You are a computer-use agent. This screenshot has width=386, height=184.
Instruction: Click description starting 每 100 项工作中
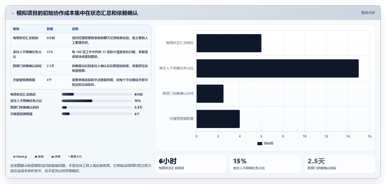pyautogui.click(x=110, y=54)
